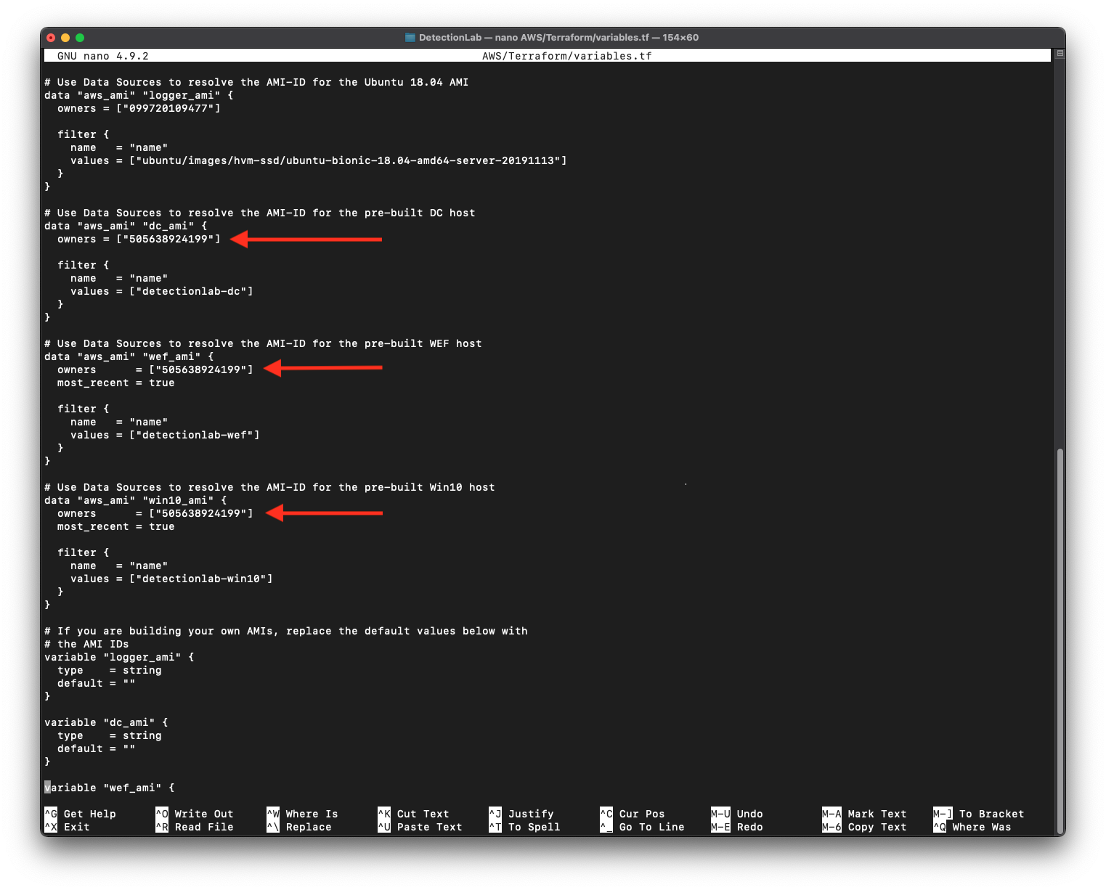
Task: Select the ^O Write Out shortcut
Action: point(194,814)
